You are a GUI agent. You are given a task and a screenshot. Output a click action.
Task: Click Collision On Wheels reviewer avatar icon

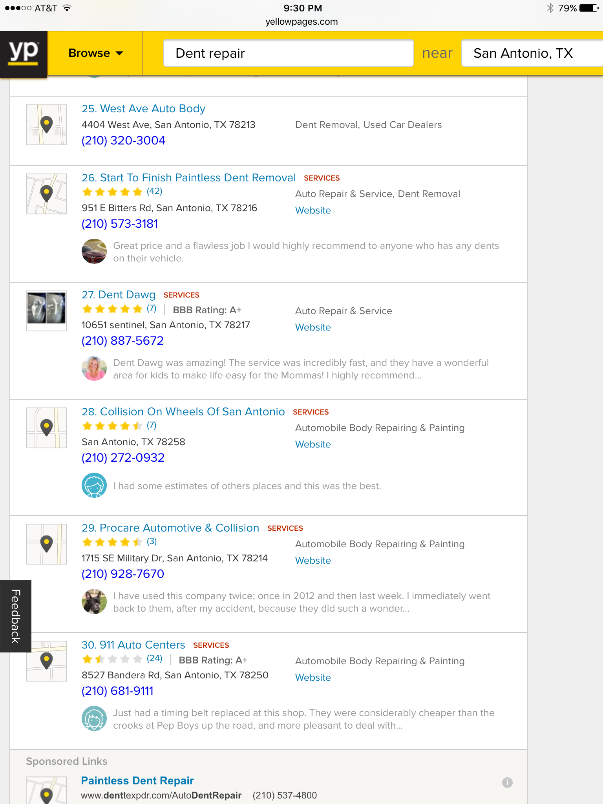point(94,486)
